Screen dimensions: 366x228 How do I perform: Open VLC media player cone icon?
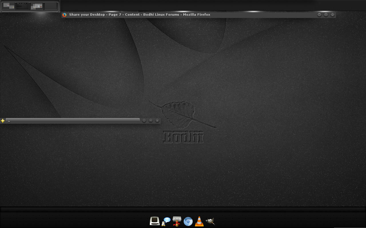pos(199,221)
